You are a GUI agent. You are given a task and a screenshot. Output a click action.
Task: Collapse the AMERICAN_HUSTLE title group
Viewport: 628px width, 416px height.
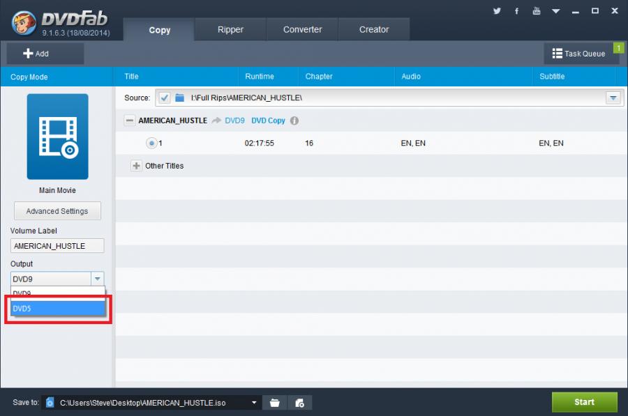[x=129, y=121]
